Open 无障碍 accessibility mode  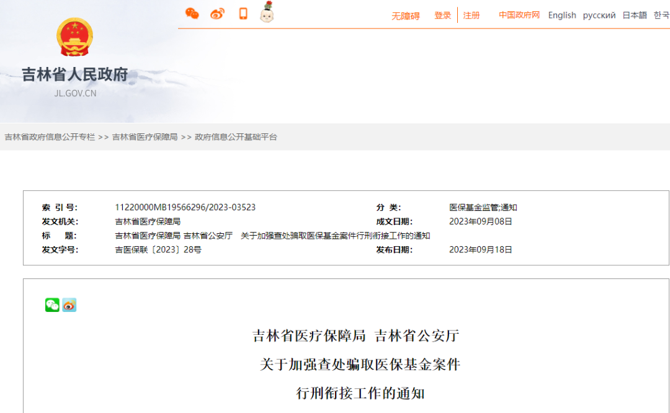[405, 16]
